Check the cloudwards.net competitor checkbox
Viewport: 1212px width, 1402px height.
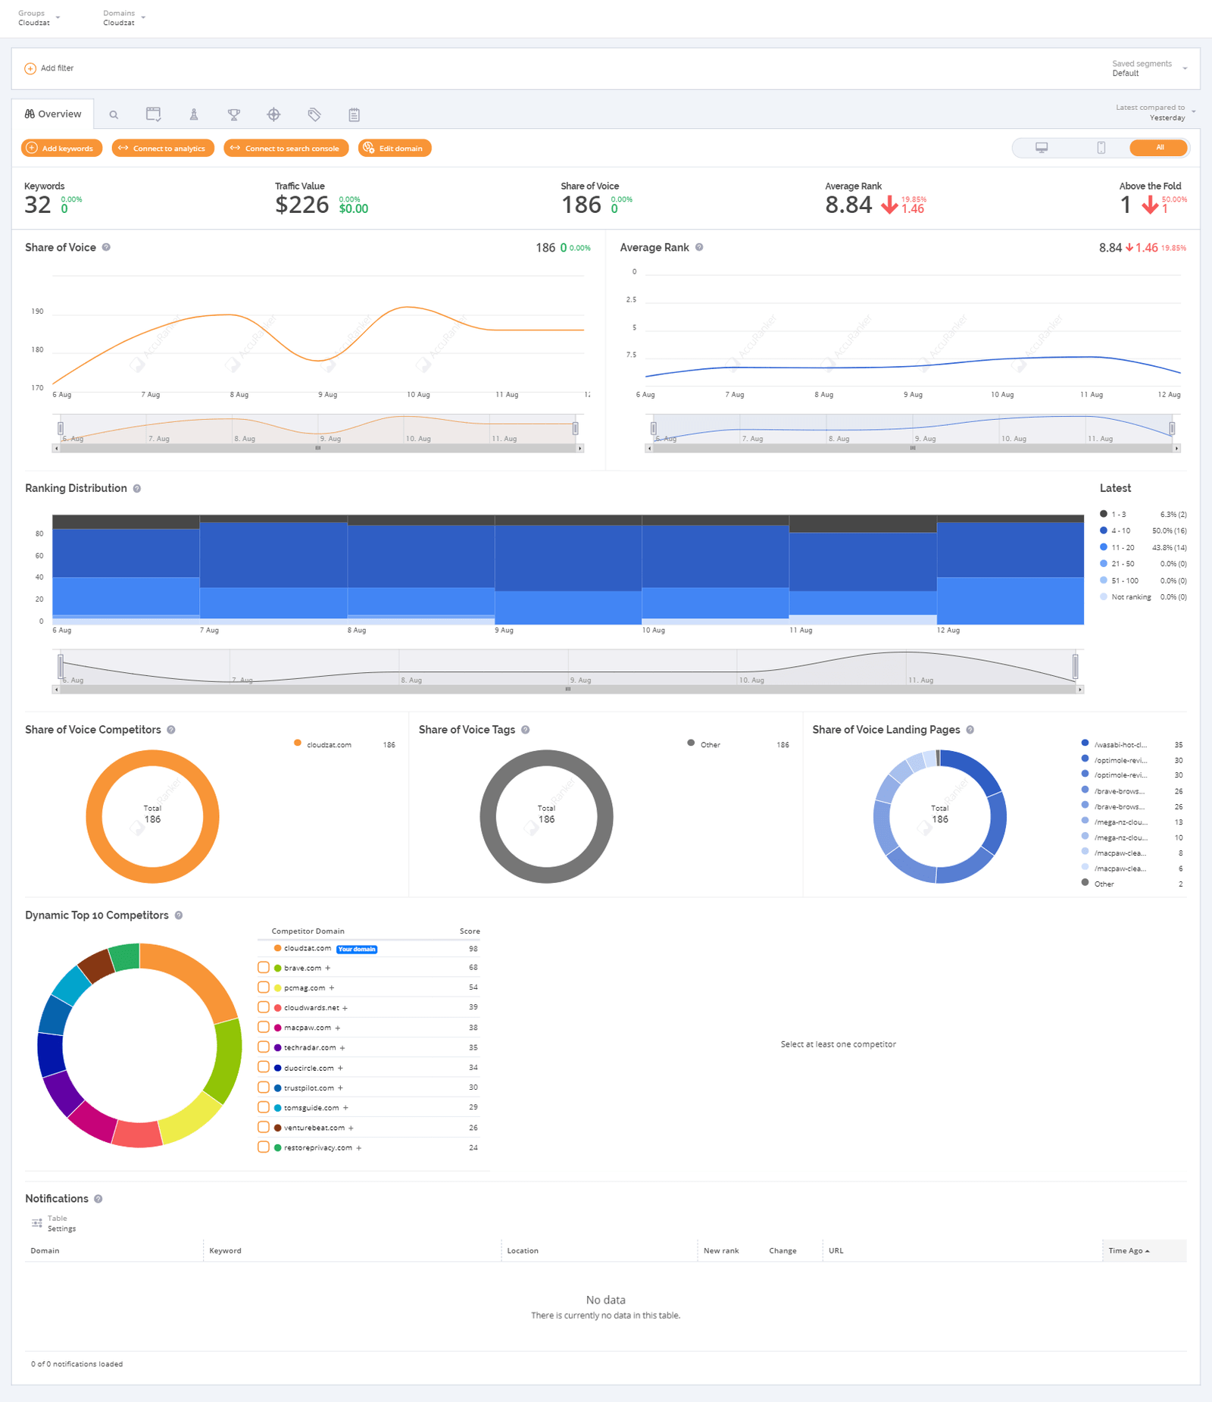click(264, 1007)
